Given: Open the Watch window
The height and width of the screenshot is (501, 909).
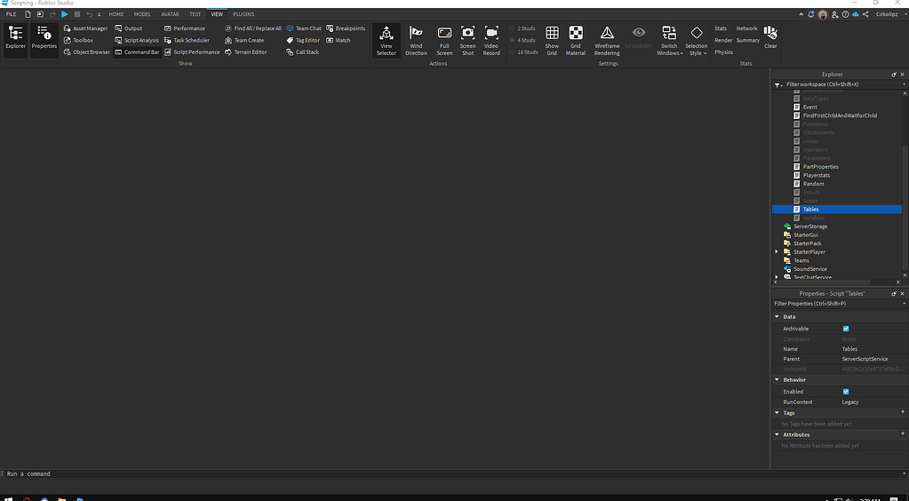Looking at the screenshot, I should pyautogui.click(x=339, y=40).
